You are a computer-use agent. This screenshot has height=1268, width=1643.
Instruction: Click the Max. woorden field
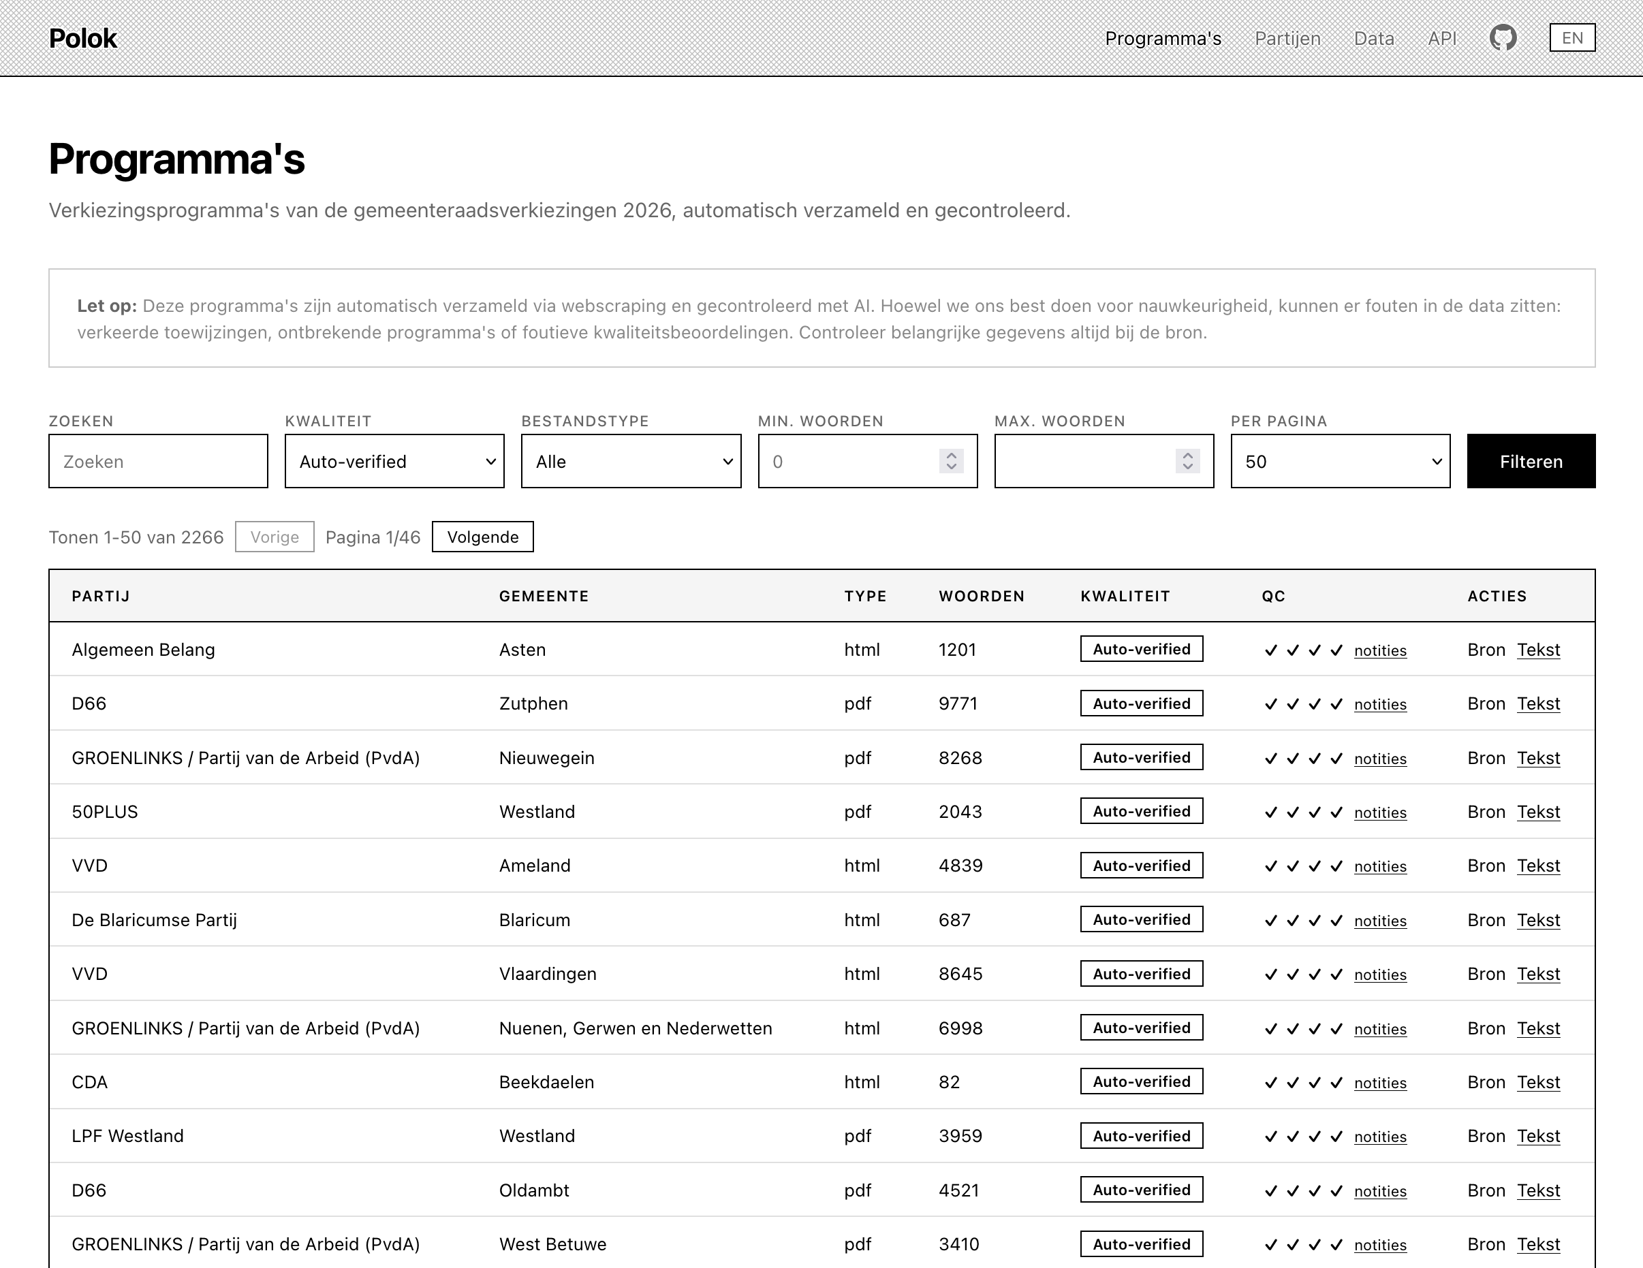click(1104, 461)
